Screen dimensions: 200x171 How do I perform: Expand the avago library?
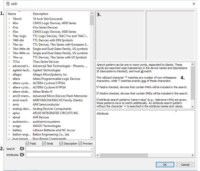coord(9,126)
